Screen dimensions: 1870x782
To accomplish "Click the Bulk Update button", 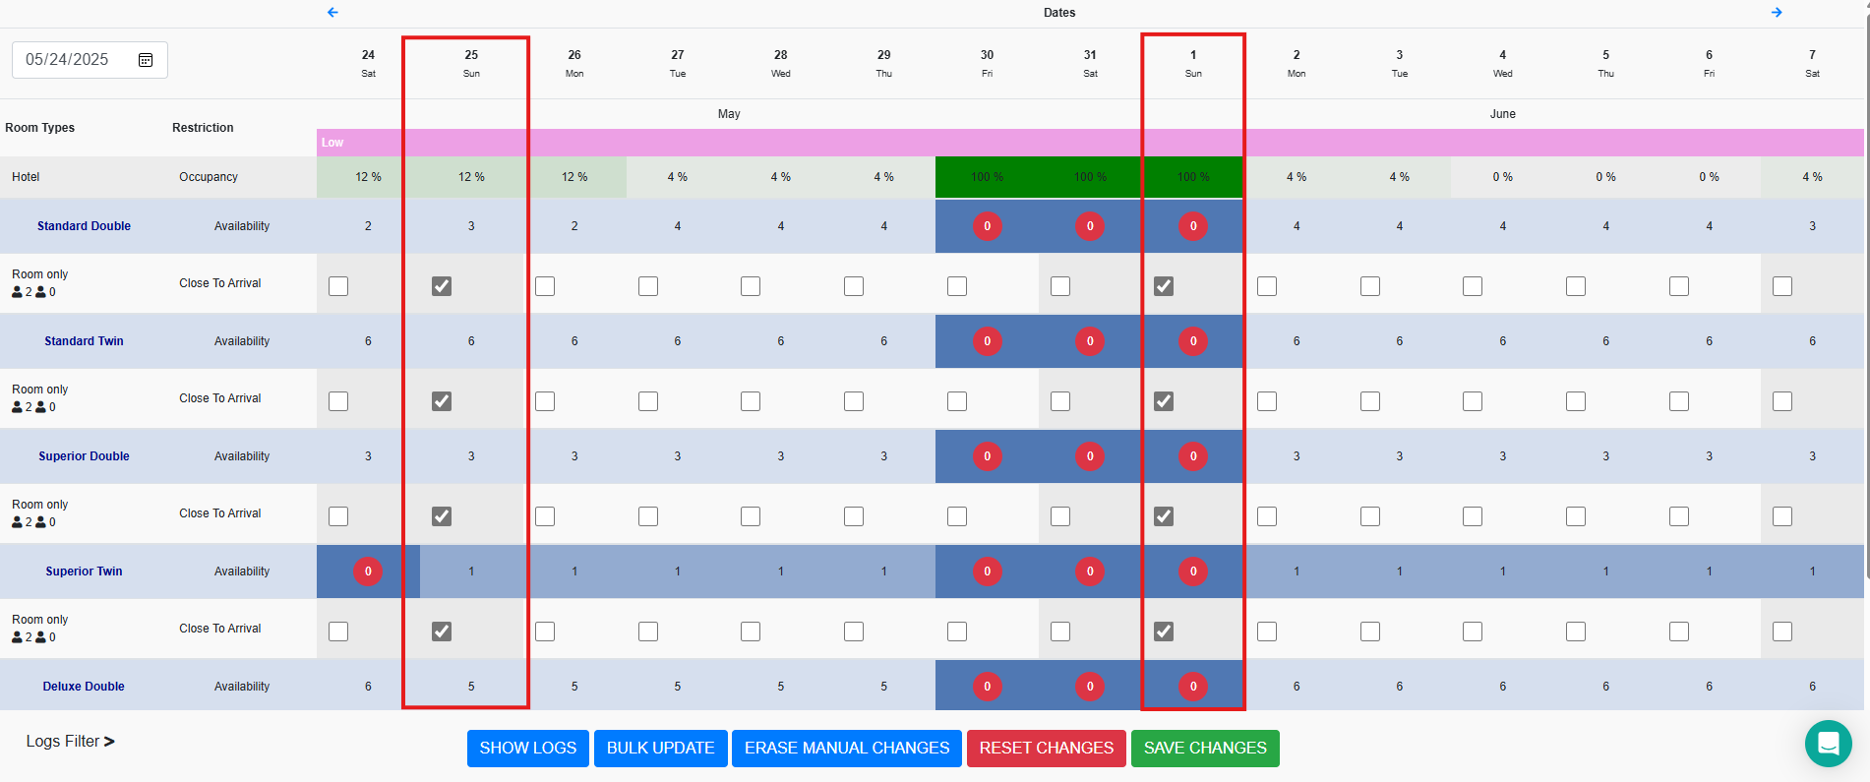I will (660, 749).
